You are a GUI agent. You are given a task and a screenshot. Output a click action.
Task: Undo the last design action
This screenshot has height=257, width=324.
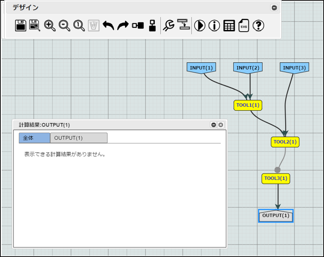pyautogui.click(x=108, y=26)
